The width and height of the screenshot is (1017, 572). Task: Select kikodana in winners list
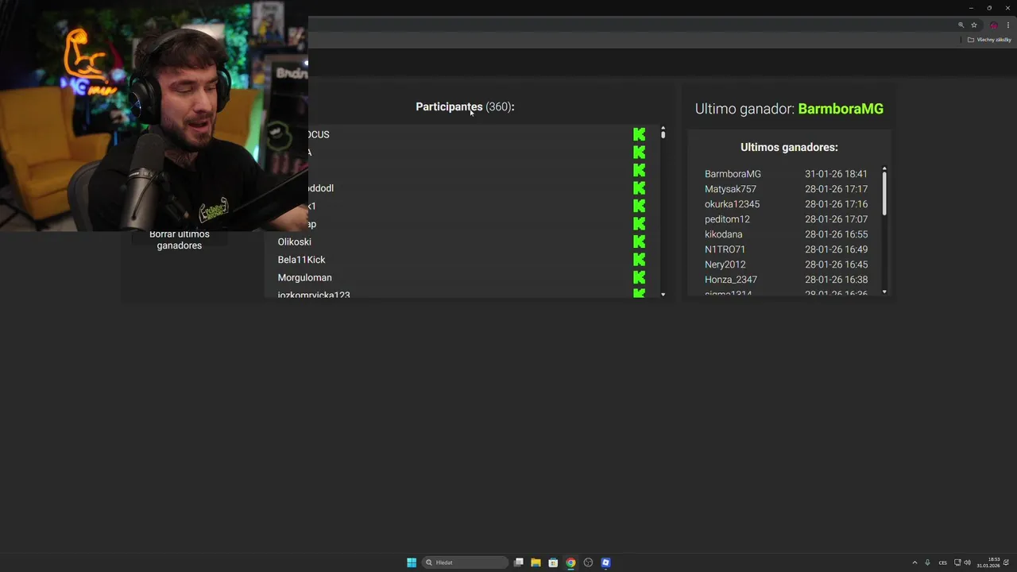[x=723, y=234]
